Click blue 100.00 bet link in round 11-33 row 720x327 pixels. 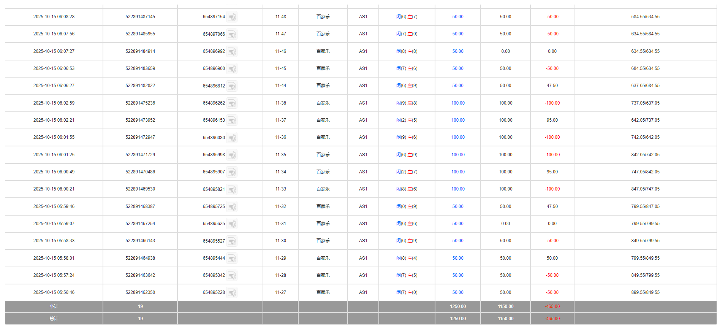point(457,189)
